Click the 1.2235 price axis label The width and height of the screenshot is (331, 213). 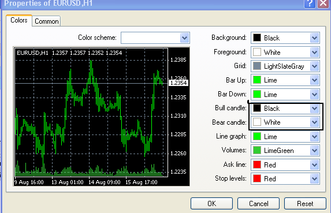(178, 172)
